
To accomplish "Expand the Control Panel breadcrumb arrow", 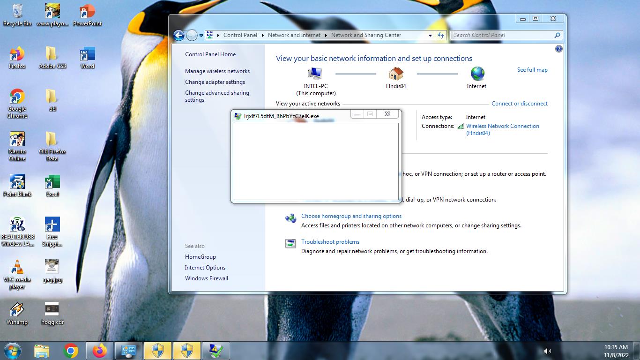I will [262, 35].
